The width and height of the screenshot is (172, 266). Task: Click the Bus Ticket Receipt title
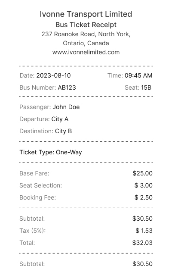click(86, 25)
